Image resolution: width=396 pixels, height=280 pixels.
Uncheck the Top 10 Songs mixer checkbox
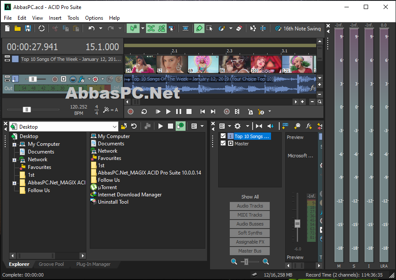[x=223, y=136]
